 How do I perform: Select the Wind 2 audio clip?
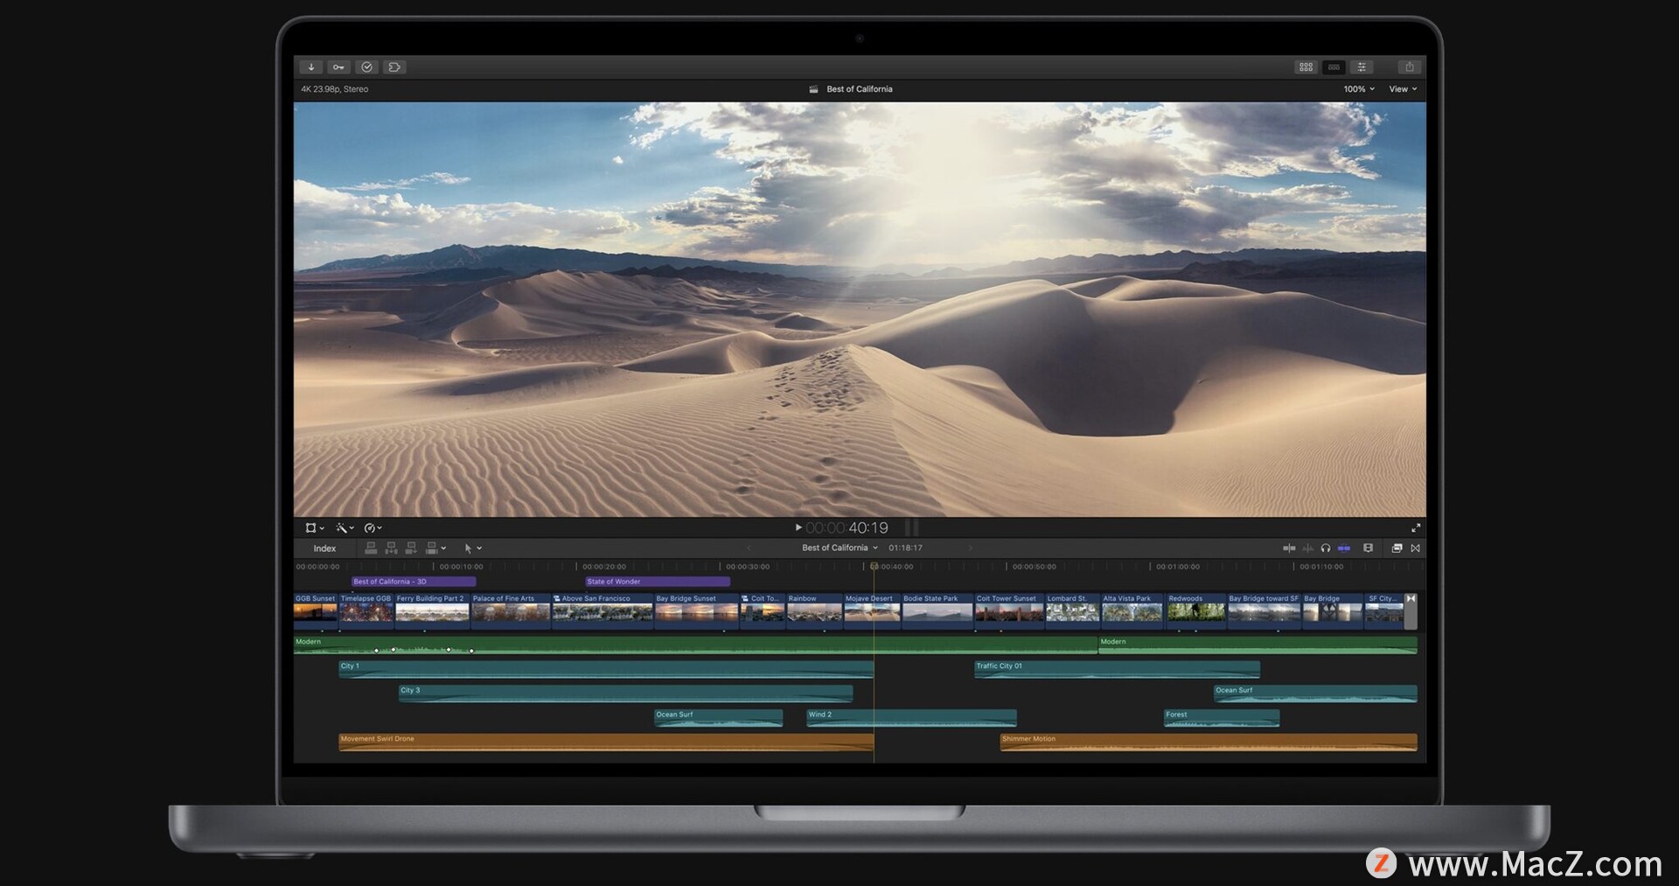tap(911, 718)
